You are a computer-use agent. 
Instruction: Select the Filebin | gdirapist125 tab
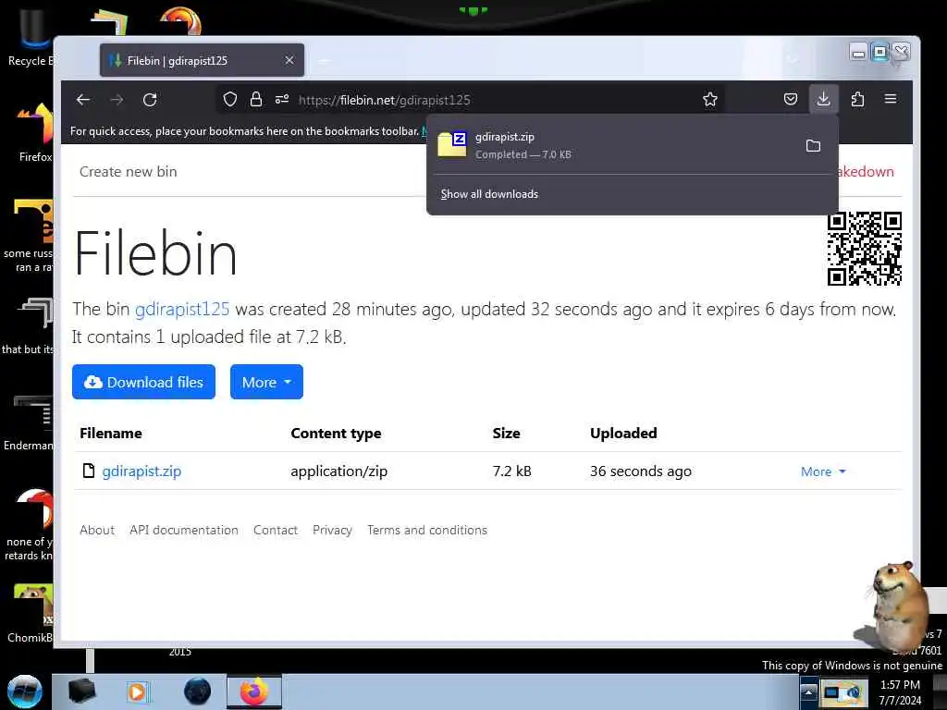[202, 60]
